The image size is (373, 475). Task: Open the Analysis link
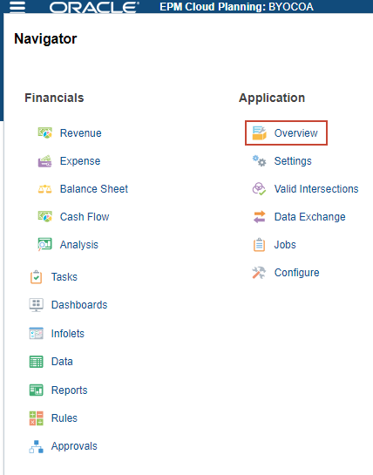tap(79, 245)
